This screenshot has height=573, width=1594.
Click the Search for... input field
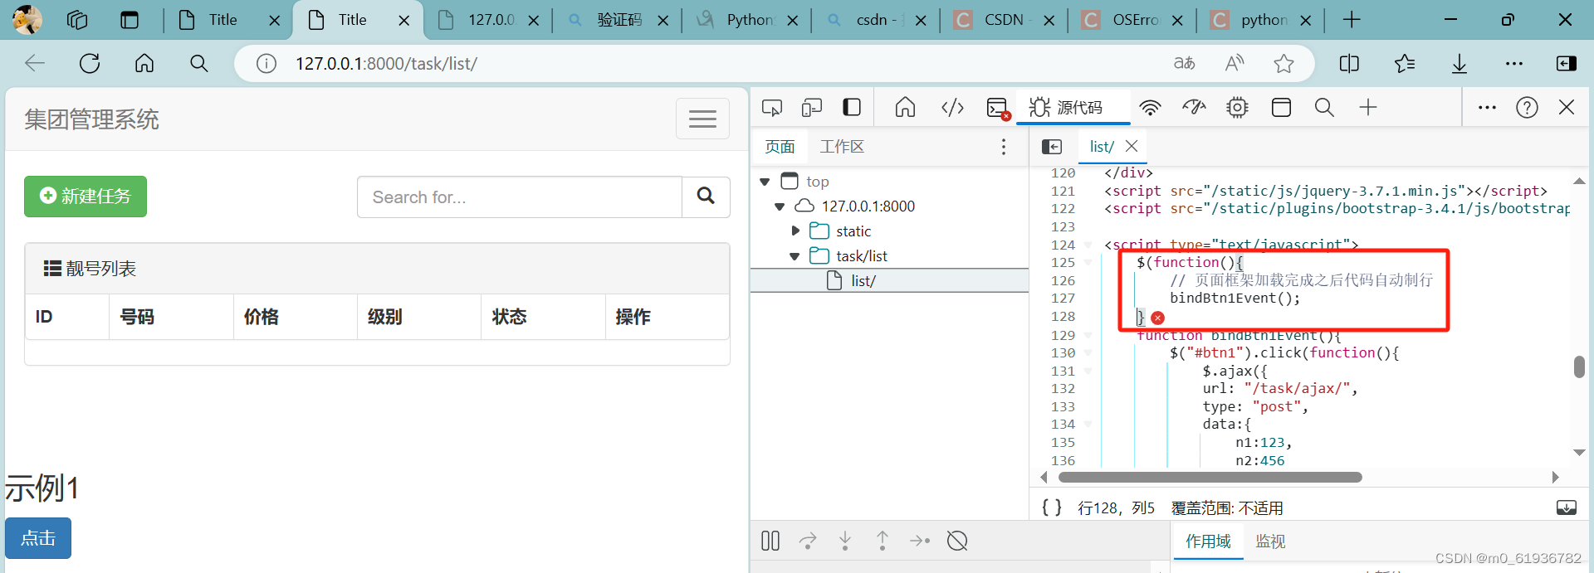520,197
